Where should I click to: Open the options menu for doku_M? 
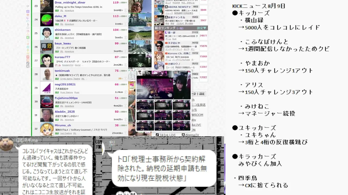click(126, 24)
